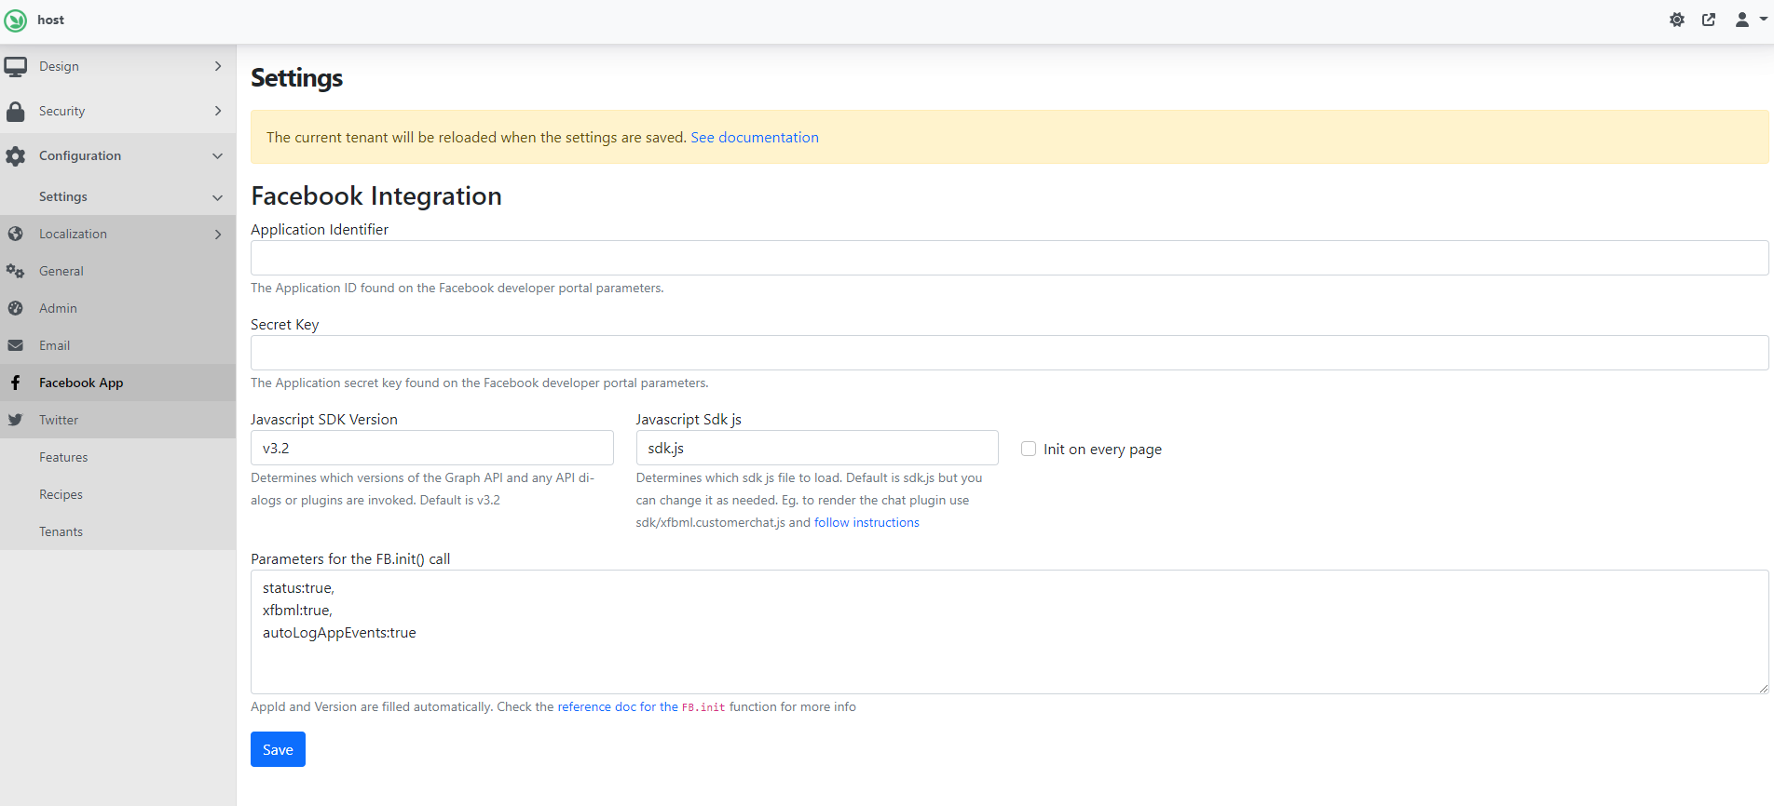Click the Email envelope icon
Screen dimensions: 1774x806
point(15,345)
